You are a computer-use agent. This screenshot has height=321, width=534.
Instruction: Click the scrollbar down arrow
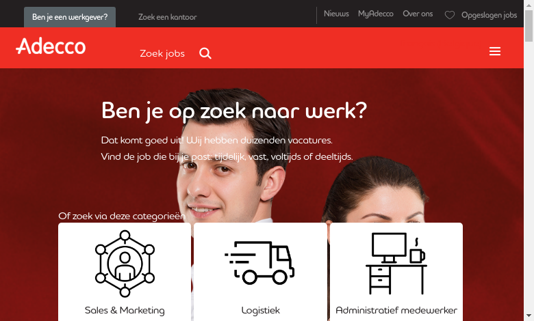coord(529,316)
